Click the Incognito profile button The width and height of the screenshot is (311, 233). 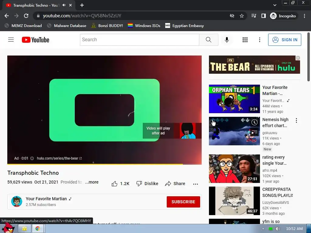(283, 16)
